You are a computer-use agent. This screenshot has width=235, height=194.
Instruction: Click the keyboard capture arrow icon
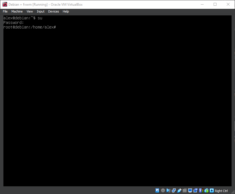(212, 191)
